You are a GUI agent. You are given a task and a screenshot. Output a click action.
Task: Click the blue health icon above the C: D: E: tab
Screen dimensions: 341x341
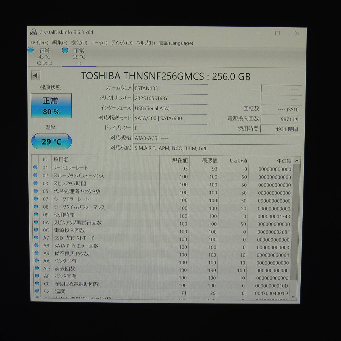30,51
